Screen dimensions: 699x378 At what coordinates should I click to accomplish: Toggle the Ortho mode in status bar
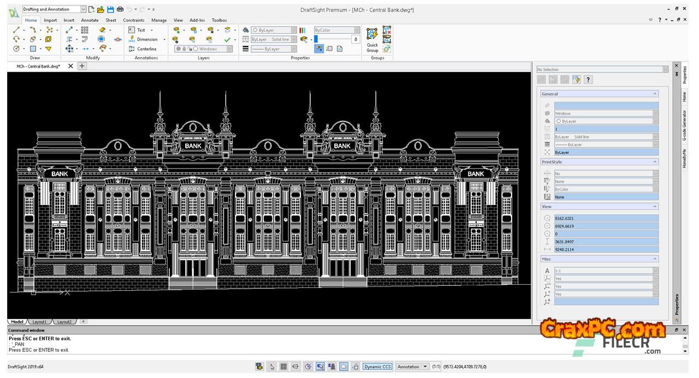coord(295,367)
